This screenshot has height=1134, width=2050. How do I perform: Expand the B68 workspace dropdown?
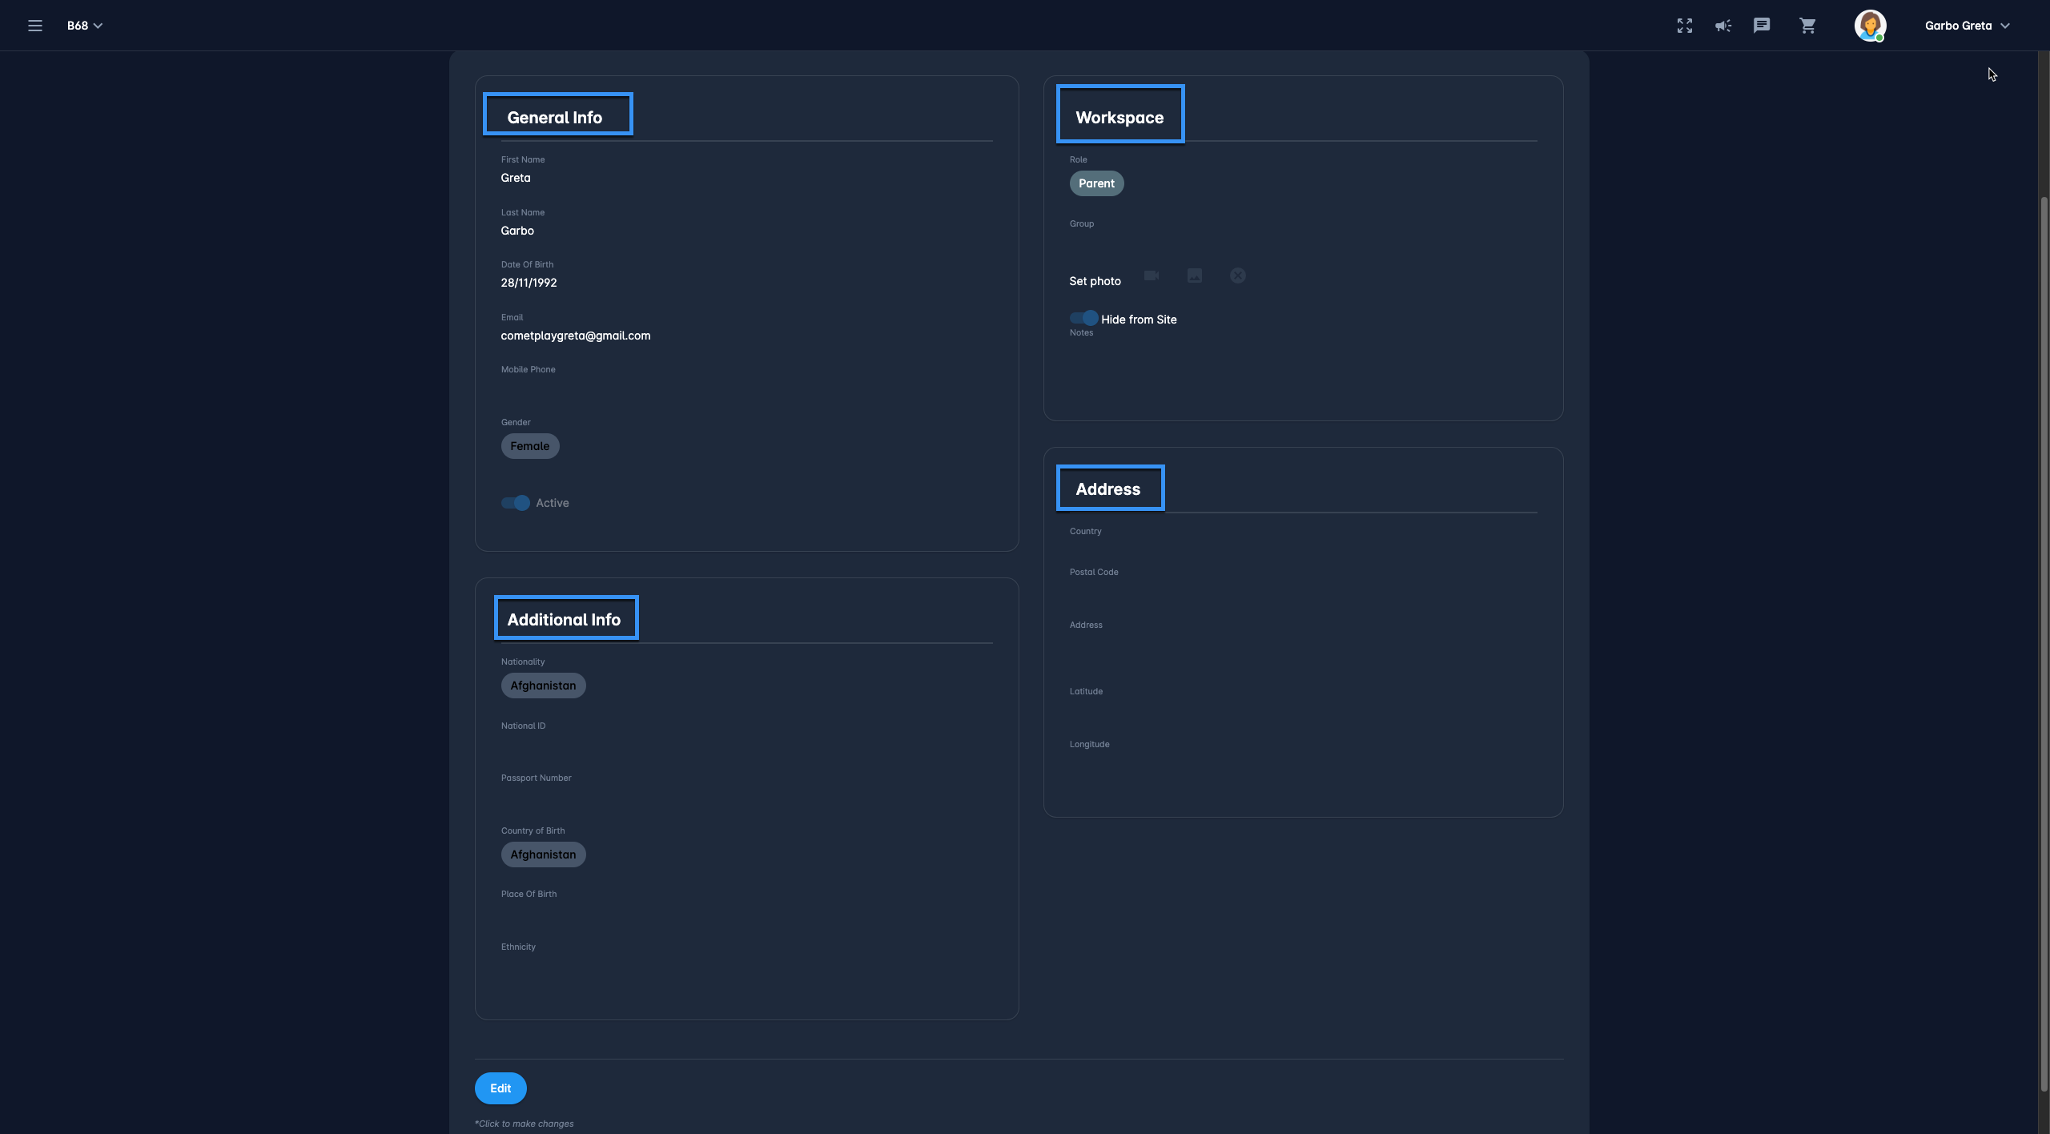click(x=85, y=26)
